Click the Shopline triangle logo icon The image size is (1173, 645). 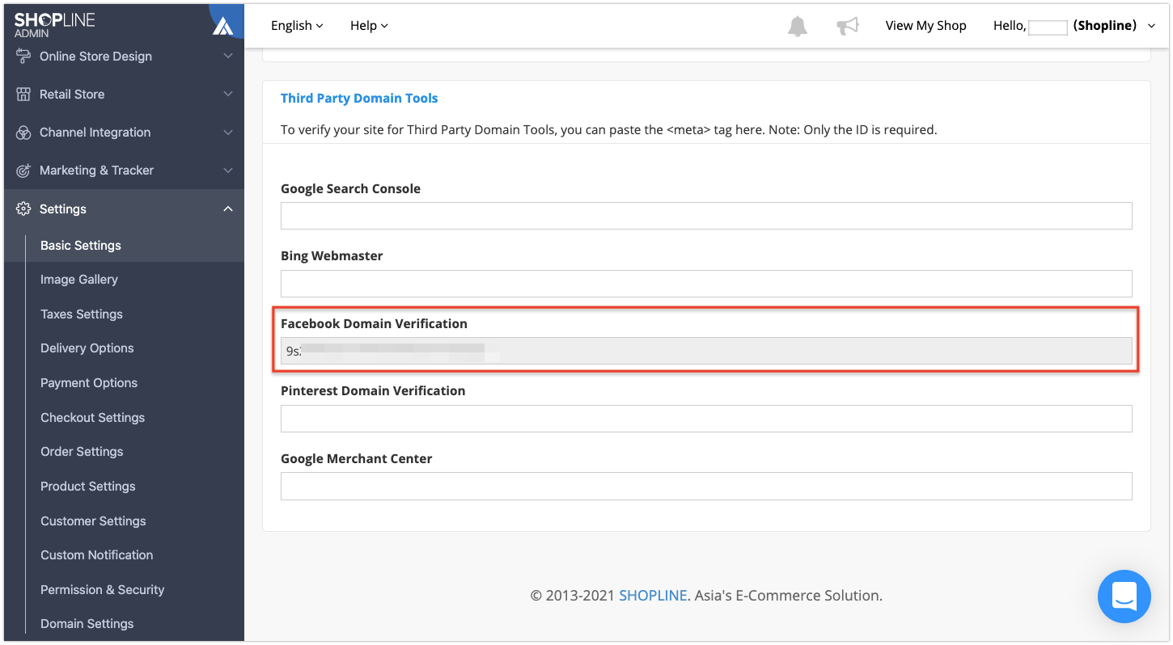[222, 26]
